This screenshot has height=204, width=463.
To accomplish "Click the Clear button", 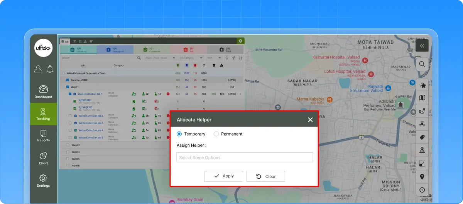I will tap(266, 176).
